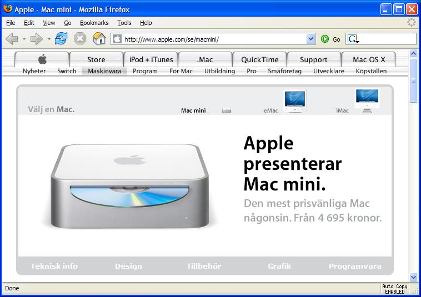
Task: Click the Nyheter link
Action: [x=34, y=71]
